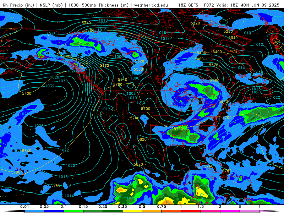Click the "F072 Valid: 18Z MON JUN 09 2025" text
The height and width of the screenshot is (213, 284).
242,5
